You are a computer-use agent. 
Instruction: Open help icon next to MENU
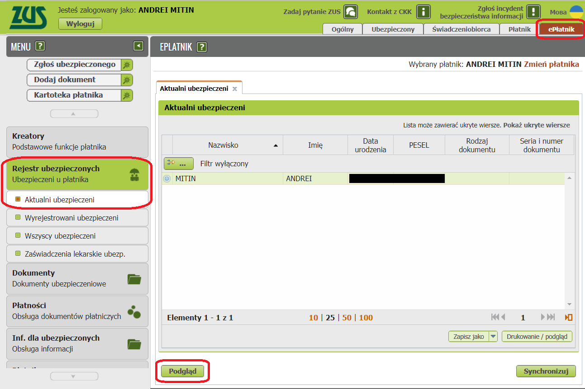40,46
